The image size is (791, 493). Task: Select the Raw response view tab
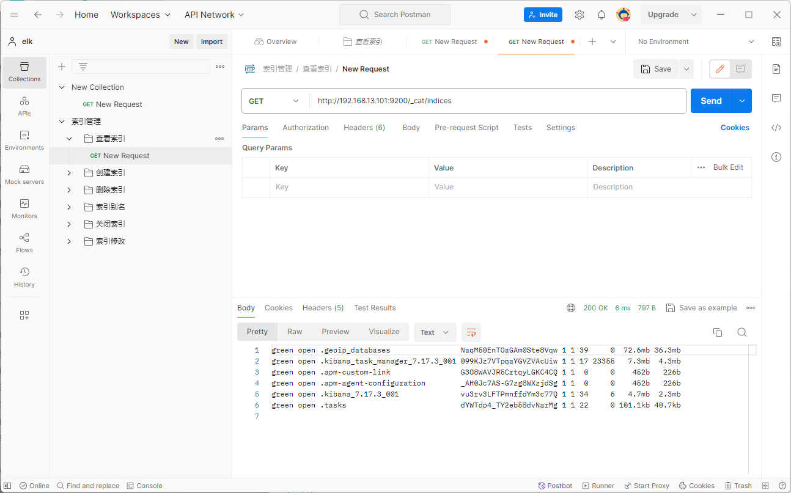tap(295, 332)
